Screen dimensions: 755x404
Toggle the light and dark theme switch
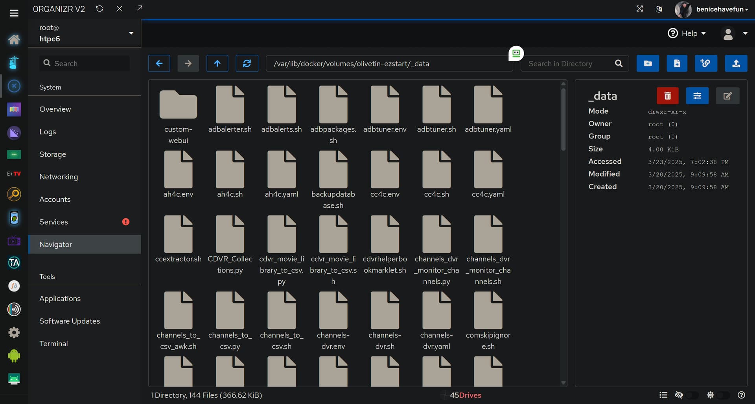[724, 395]
